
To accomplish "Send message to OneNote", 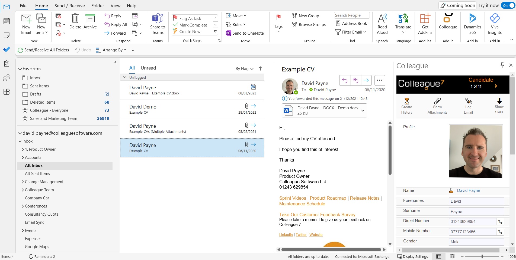I will point(245,33).
